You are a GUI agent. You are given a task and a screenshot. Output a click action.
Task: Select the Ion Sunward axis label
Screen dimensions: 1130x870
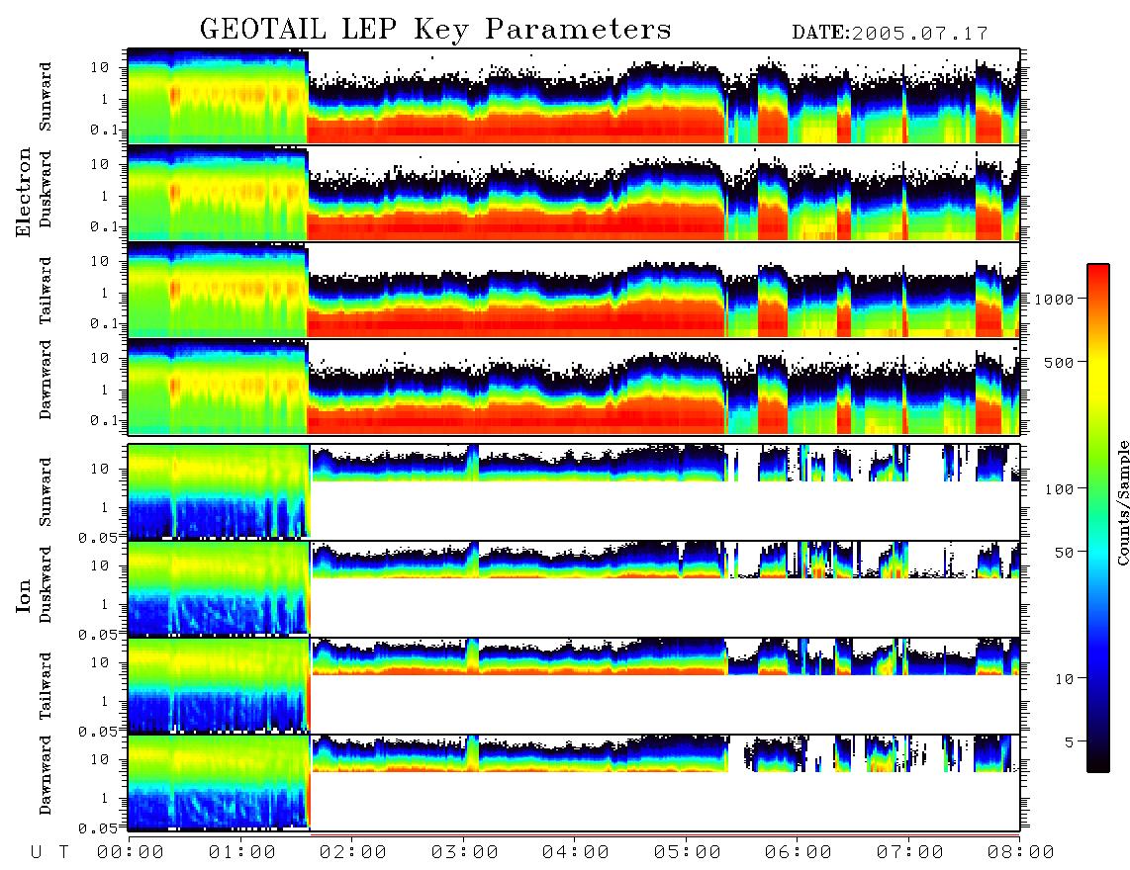coord(46,492)
